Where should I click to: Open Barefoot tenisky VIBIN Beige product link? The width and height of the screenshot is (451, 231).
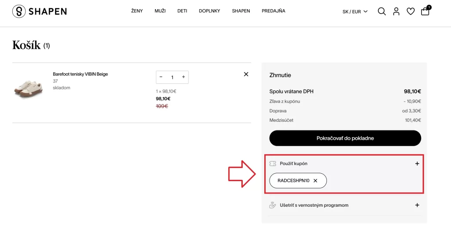coord(80,74)
